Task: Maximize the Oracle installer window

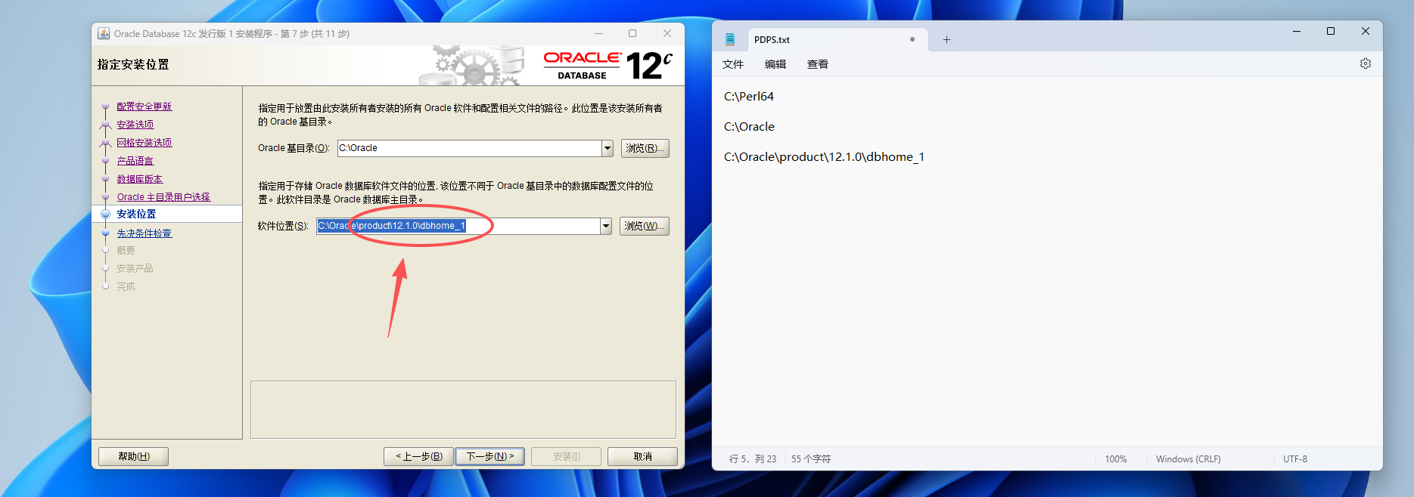Action: [632, 33]
